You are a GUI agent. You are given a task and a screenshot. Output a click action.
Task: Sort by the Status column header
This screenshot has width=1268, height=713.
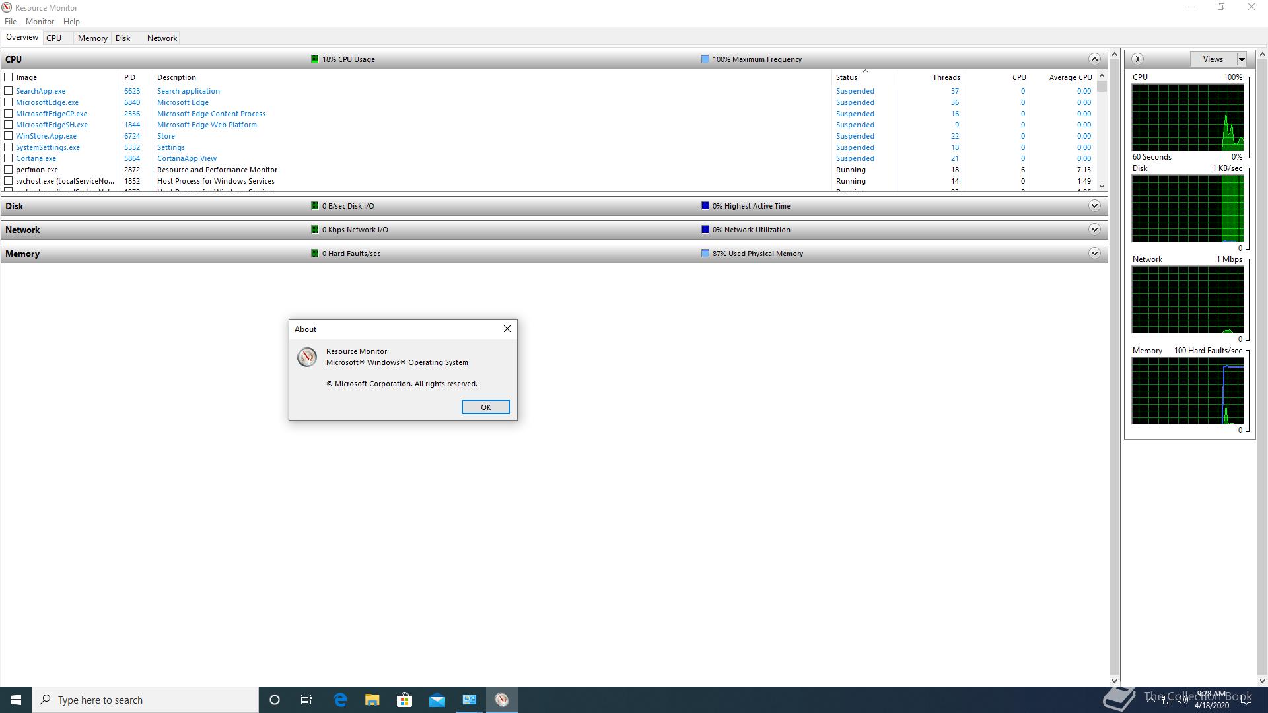[864, 77]
